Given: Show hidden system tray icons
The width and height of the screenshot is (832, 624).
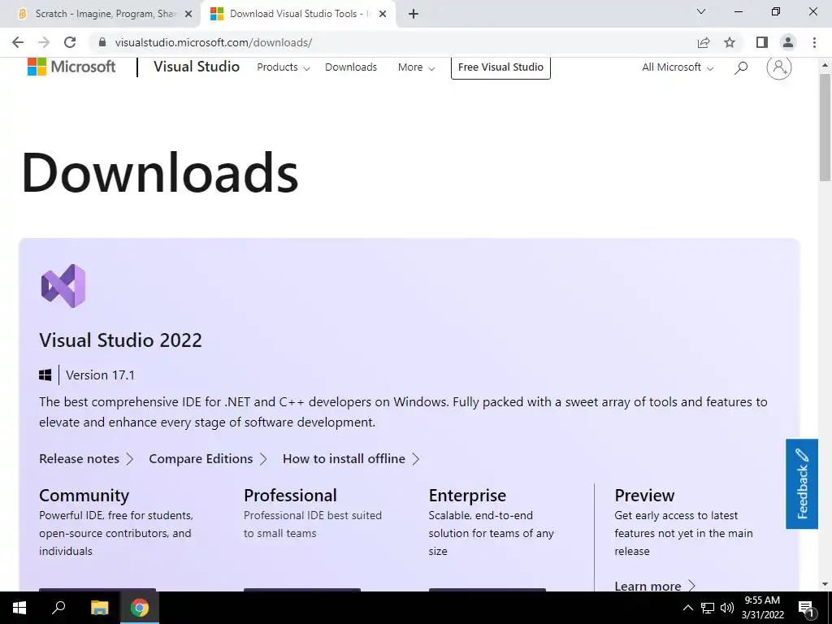Looking at the screenshot, I should point(687,608).
